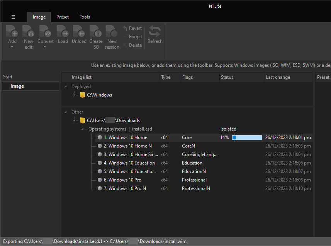Click the Unload image toolbar icon
The image size is (331, 246).
click(x=79, y=31)
